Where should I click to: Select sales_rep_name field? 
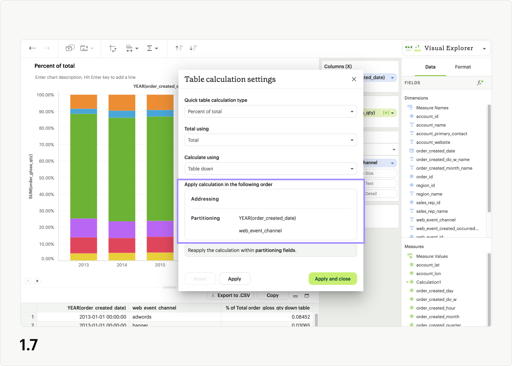432,211
